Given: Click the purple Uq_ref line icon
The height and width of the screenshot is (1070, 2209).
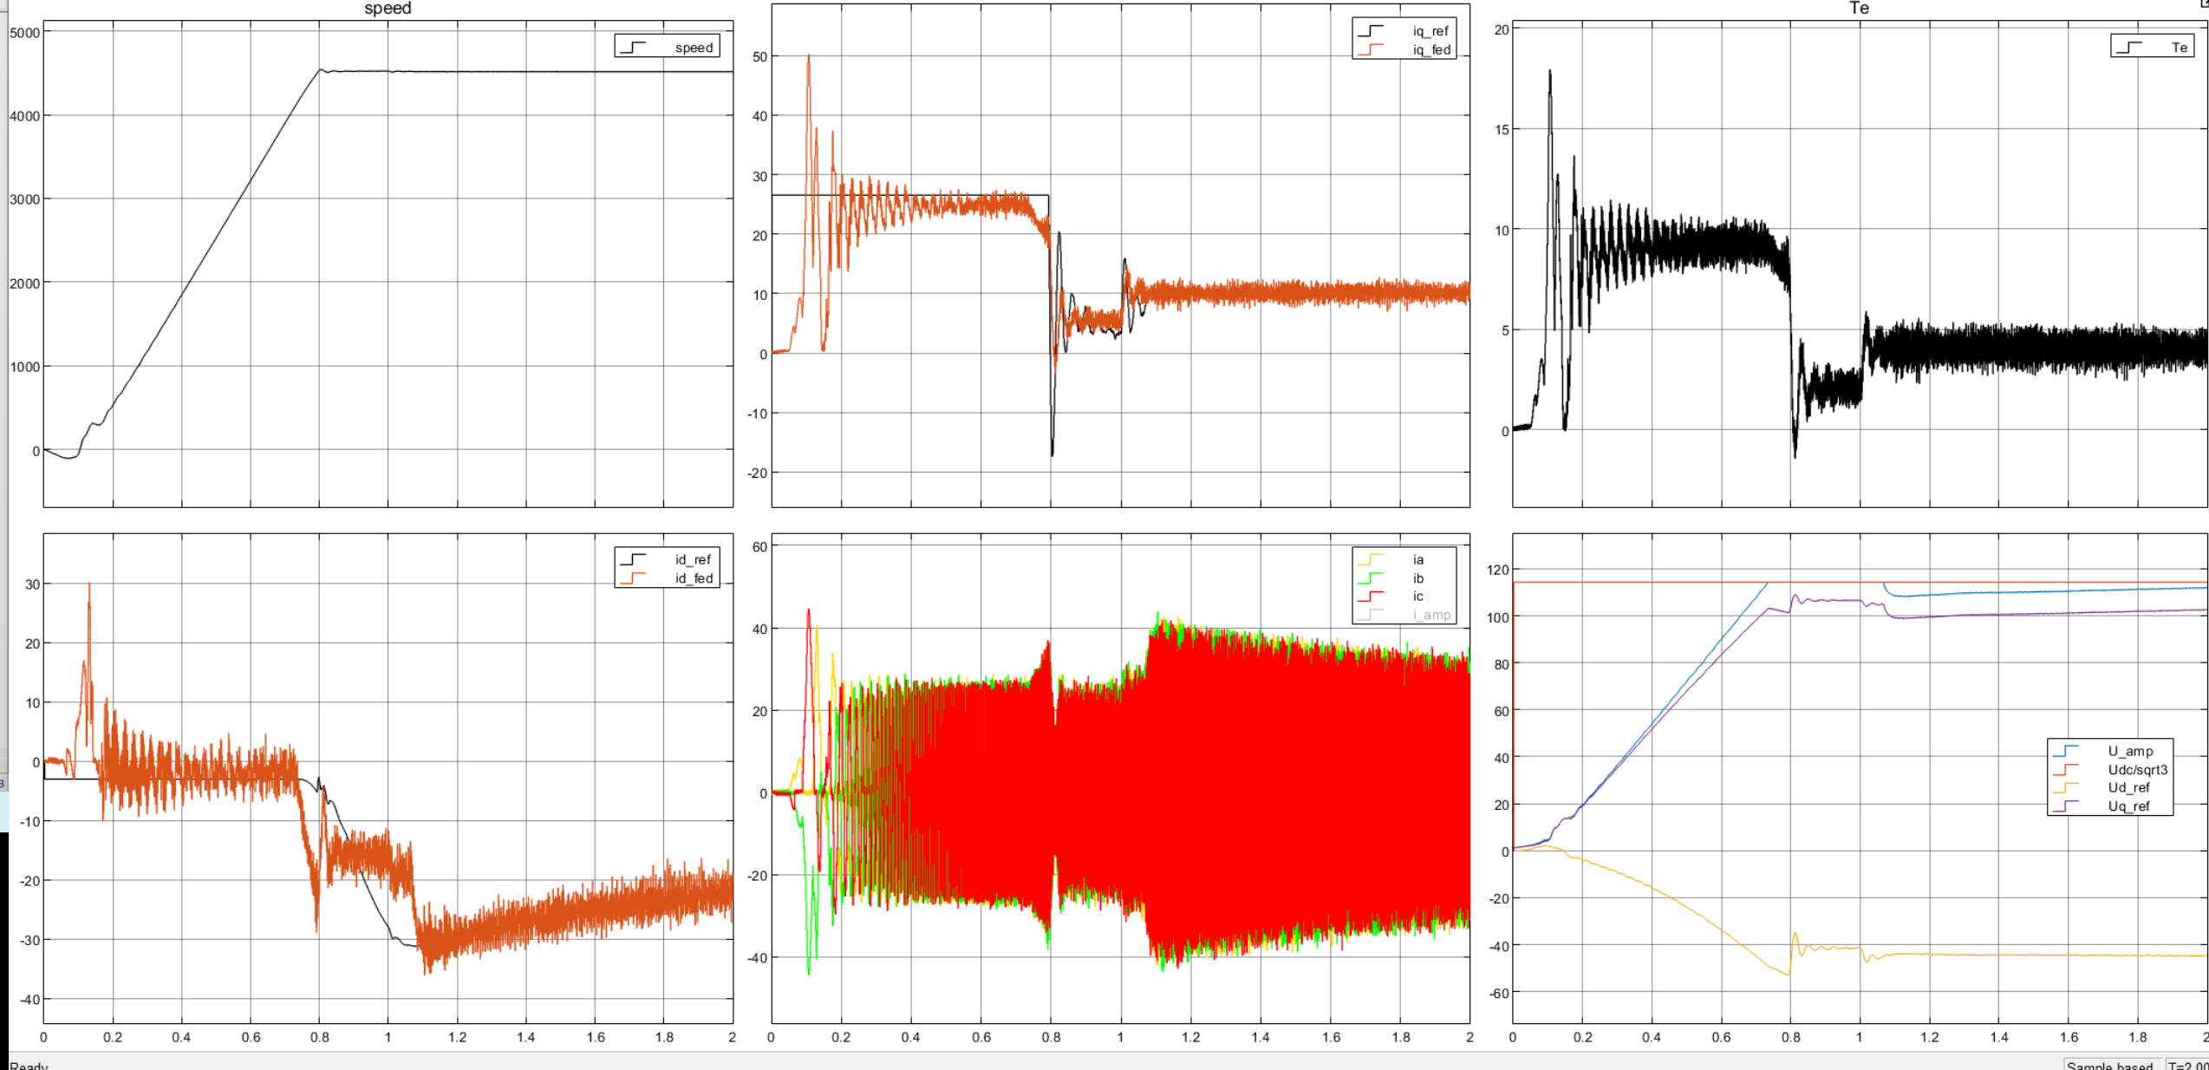Looking at the screenshot, I should click(x=2065, y=806).
